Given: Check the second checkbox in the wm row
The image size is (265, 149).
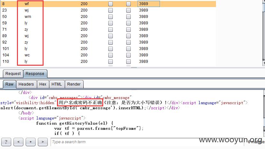Looking at the screenshot, I should pos(128,17).
